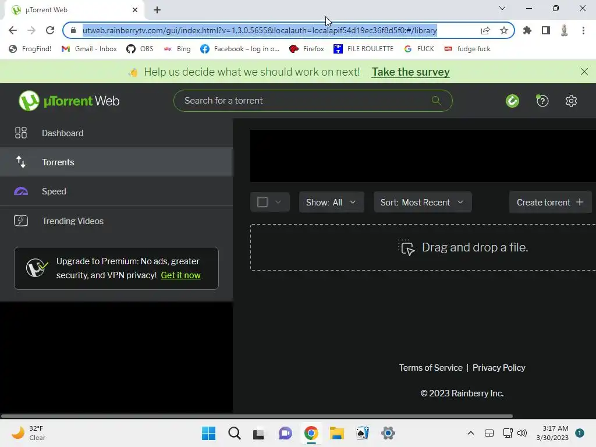Click the Torrents up-down arrows icon
This screenshot has height=447, width=596.
coord(21,162)
